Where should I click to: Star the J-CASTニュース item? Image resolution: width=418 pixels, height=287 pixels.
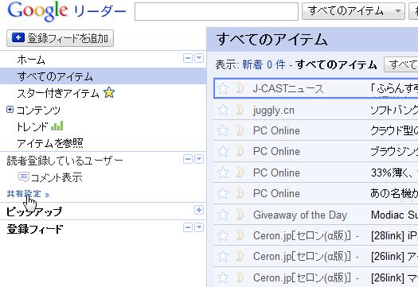223,88
